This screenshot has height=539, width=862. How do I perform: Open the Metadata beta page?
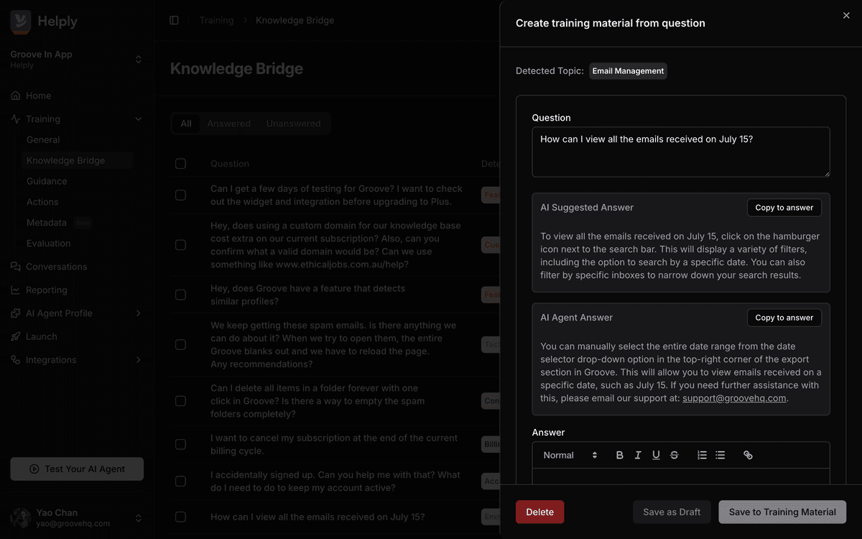pyautogui.click(x=47, y=223)
